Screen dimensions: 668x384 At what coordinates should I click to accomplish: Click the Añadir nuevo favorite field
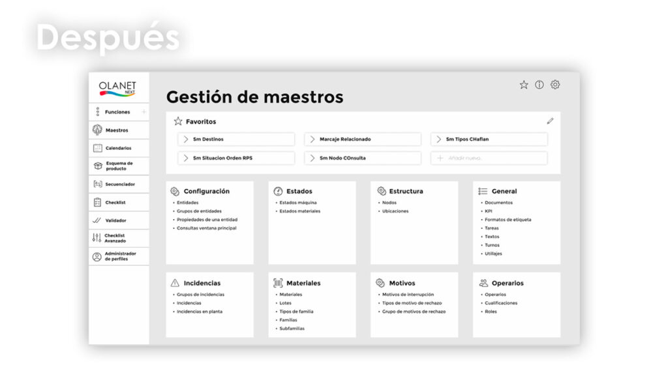point(489,158)
